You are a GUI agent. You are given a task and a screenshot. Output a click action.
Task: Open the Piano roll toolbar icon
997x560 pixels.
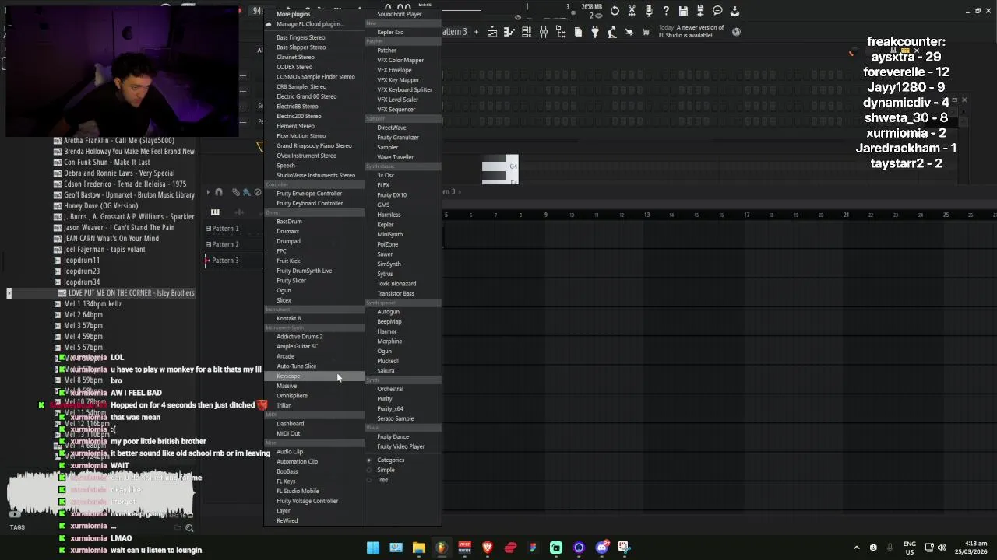point(509,32)
